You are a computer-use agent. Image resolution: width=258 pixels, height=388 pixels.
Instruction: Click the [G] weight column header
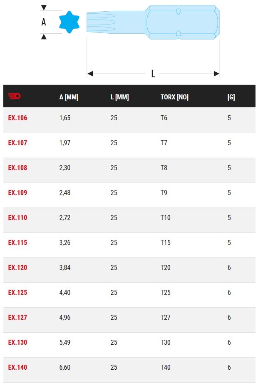[x=231, y=97]
